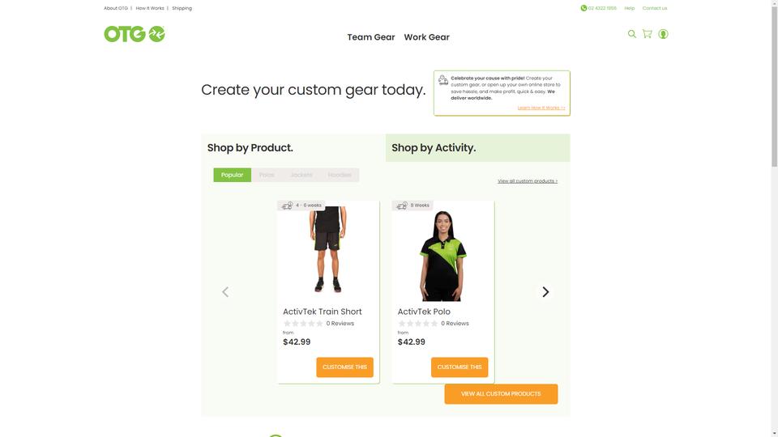Open the search magnifier icon
This screenshot has height=437, width=778.
point(631,34)
